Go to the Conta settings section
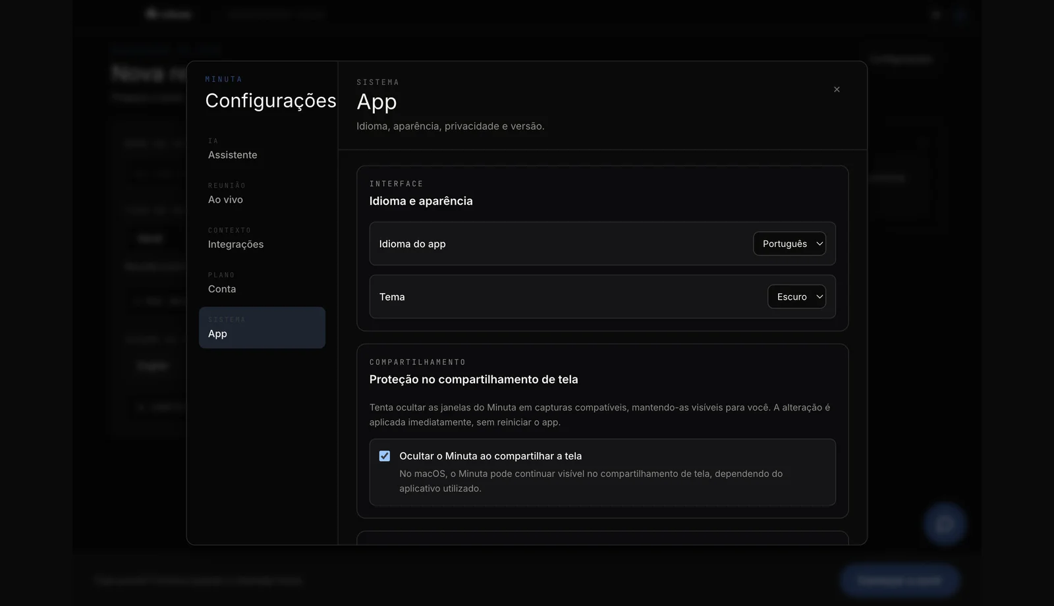Image resolution: width=1054 pixels, height=606 pixels. point(262,283)
